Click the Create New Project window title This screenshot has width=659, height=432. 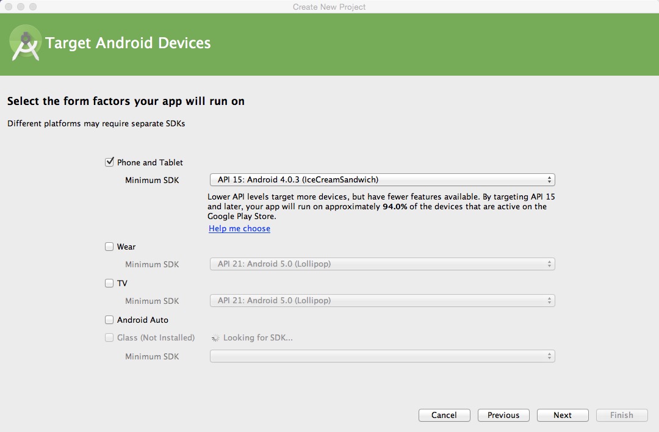329,7
